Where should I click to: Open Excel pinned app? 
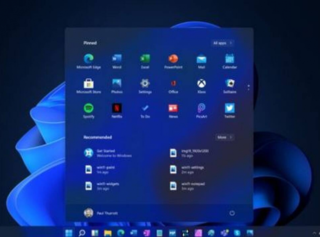pos(145,61)
